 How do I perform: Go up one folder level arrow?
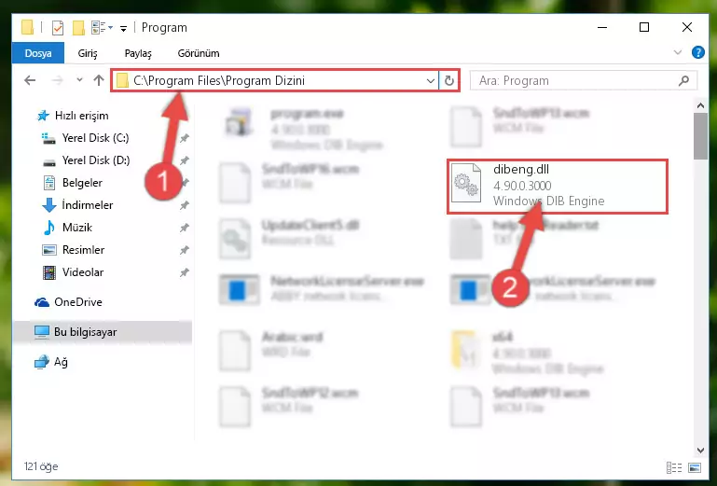pos(99,80)
